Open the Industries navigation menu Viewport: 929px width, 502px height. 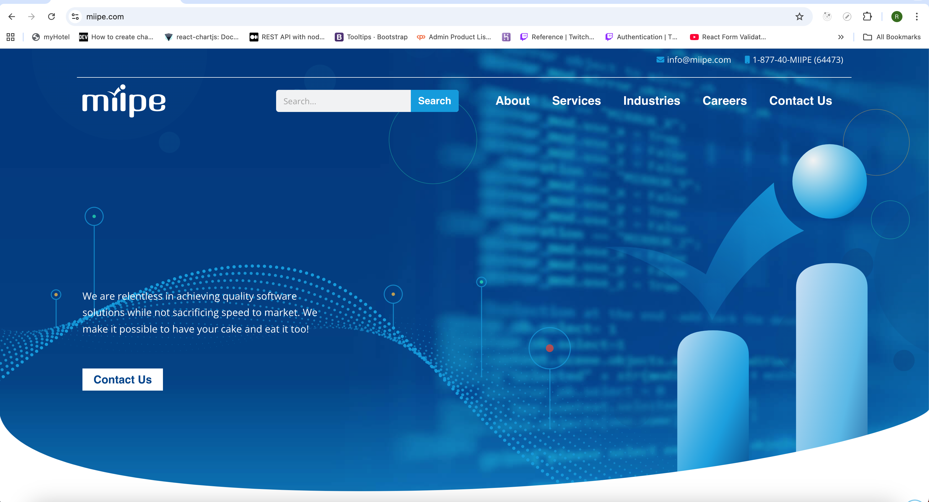point(651,101)
